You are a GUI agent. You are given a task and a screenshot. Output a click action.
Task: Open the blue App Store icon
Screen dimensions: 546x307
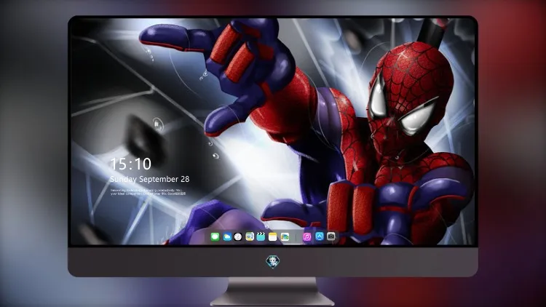tap(320, 236)
